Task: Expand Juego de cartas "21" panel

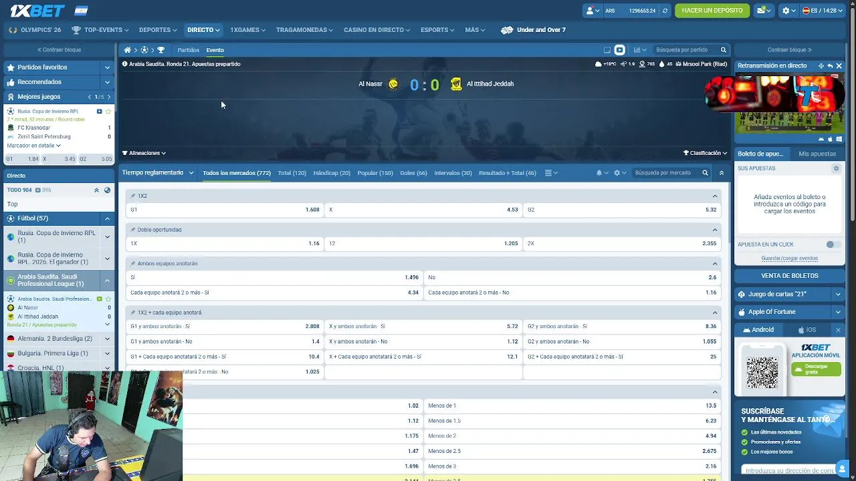Action: pyautogui.click(x=838, y=295)
